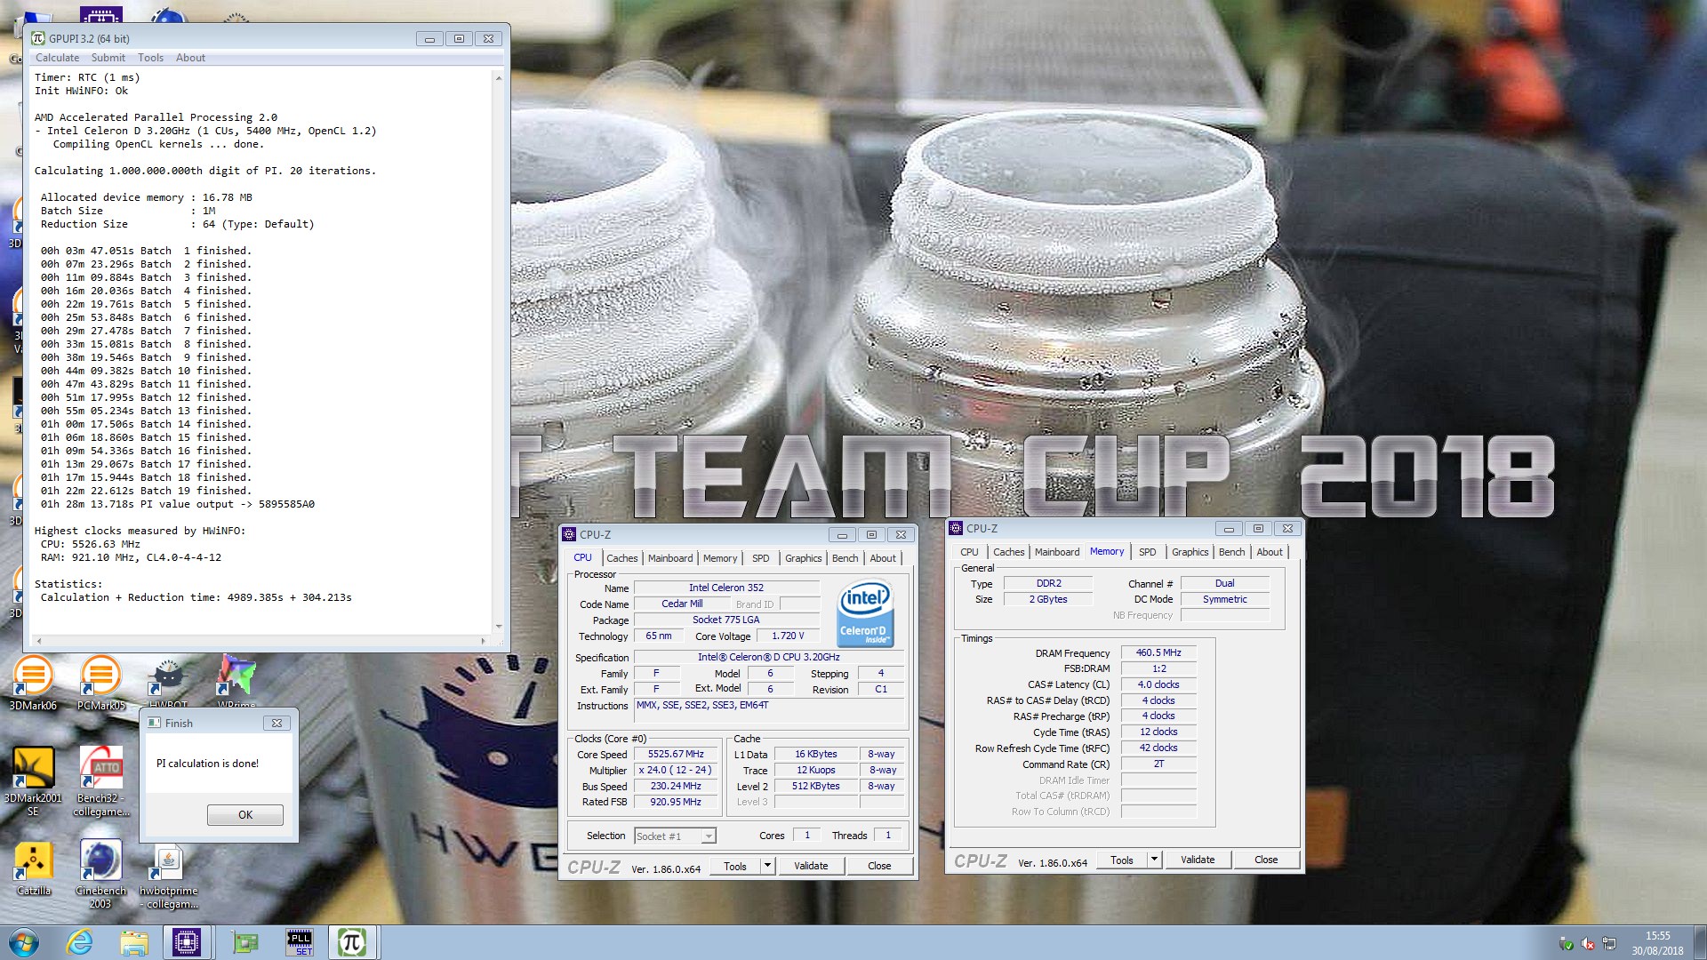The height and width of the screenshot is (960, 1707).
Task: Click Validate in the Memory tab window
Action: pos(1198,860)
